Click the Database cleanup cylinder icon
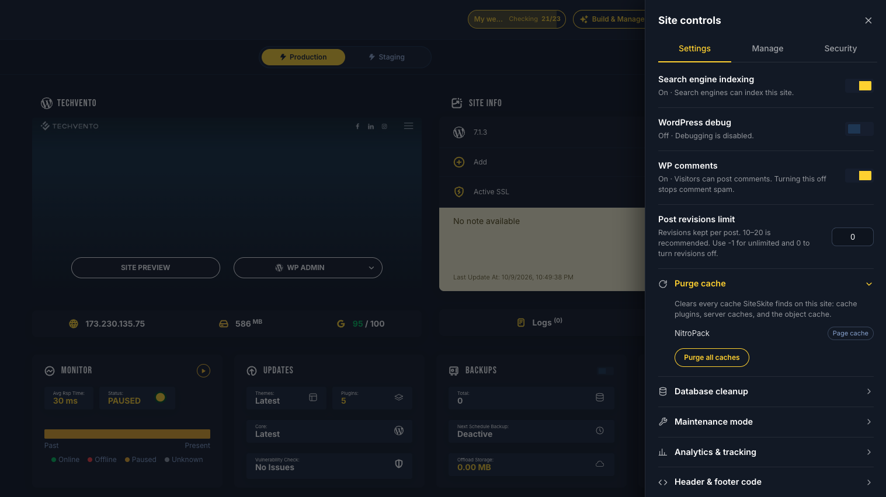Viewport: 886px width, 497px height. [663, 391]
